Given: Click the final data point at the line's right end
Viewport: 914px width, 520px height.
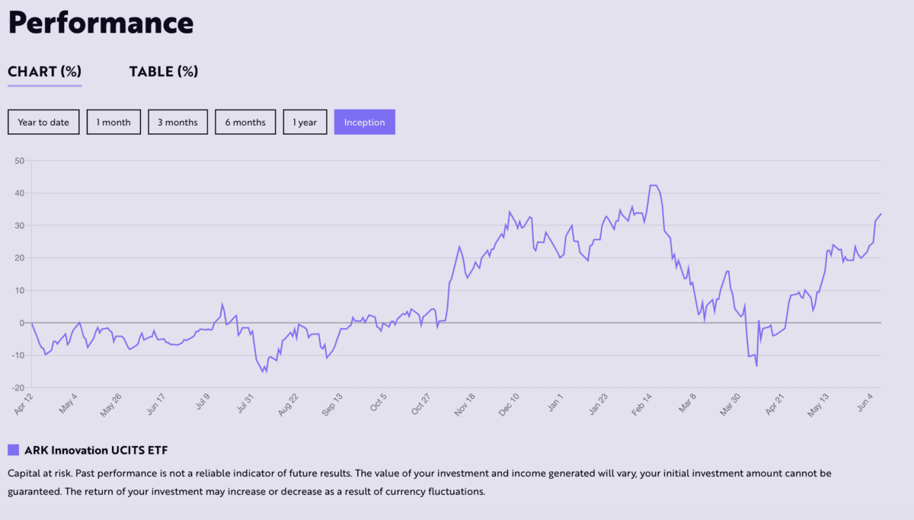Looking at the screenshot, I should click(x=880, y=215).
